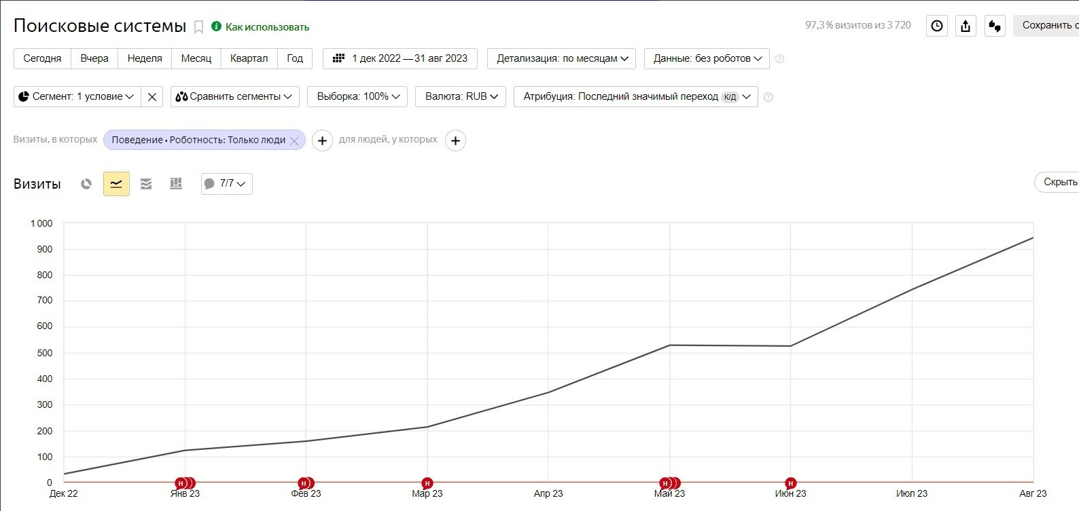Open the Как использовать help link
The height and width of the screenshot is (511, 1079).
[x=267, y=27]
